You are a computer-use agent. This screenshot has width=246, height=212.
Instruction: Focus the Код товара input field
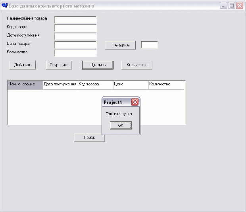pos(75,28)
